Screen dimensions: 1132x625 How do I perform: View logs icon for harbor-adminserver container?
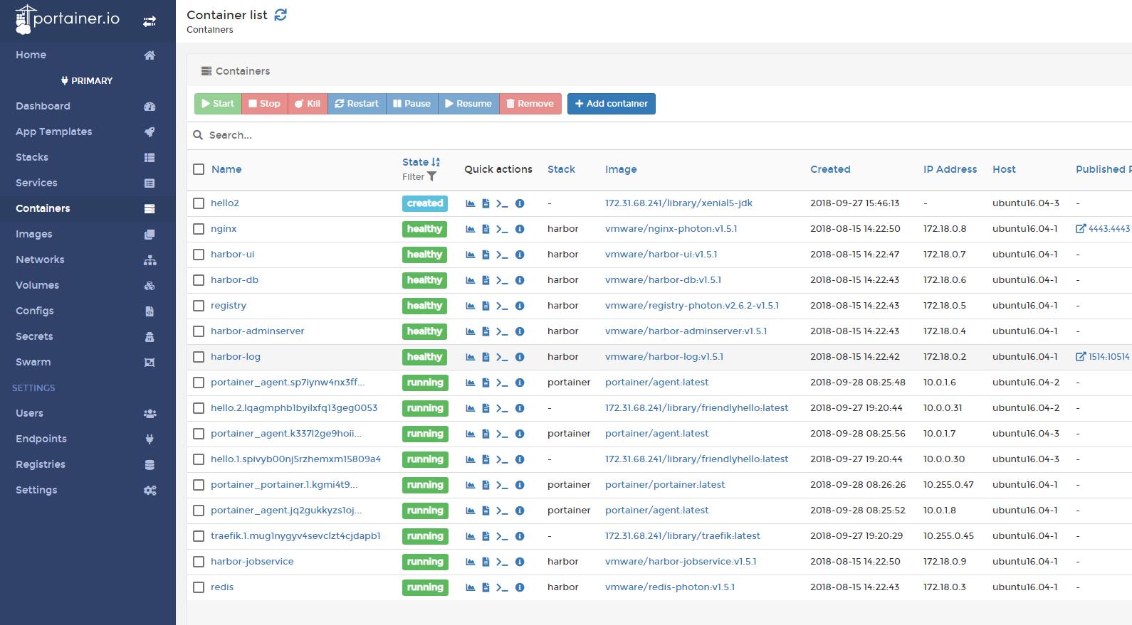pyautogui.click(x=486, y=331)
